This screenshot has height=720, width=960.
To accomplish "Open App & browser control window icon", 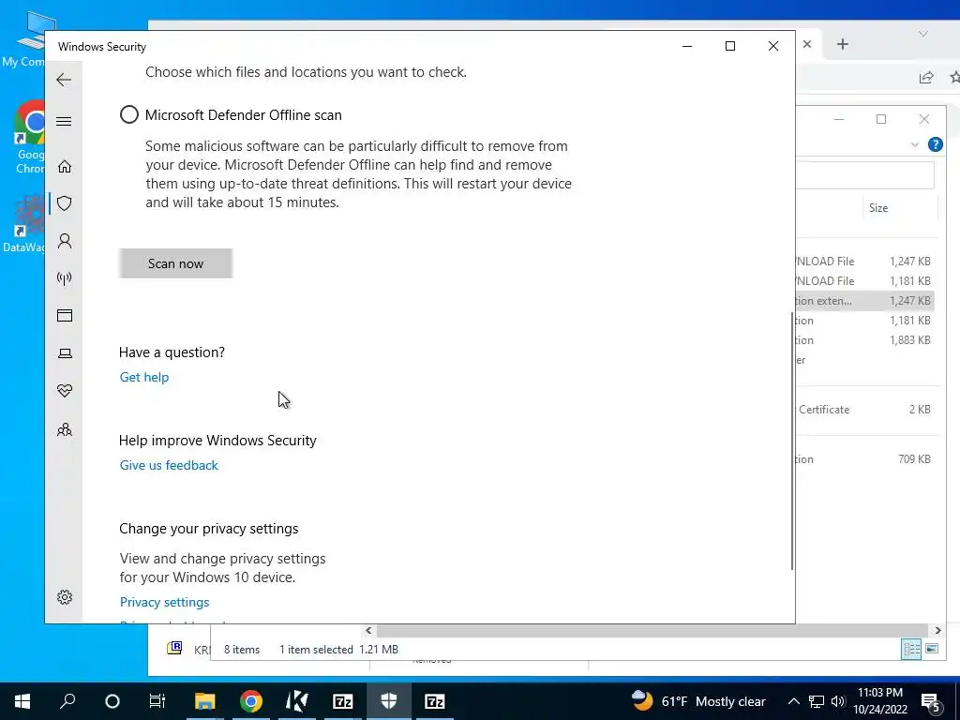I will point(65,315).
